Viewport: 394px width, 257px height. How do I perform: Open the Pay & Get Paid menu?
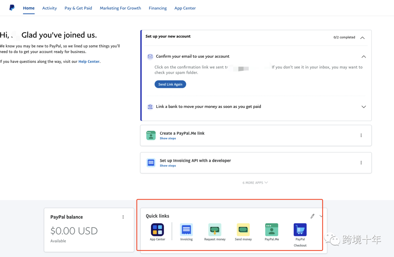pyautogui.click(x=78, y=8)
